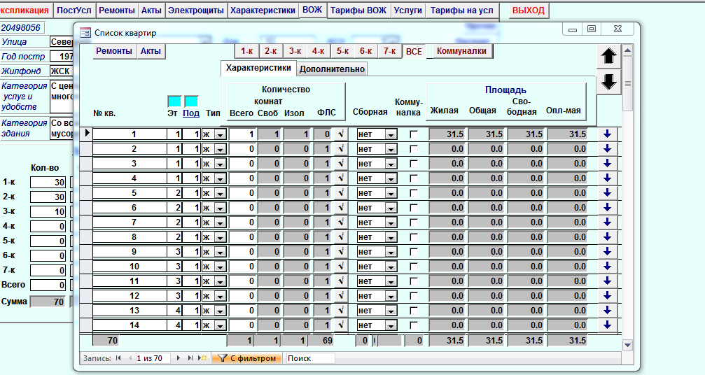Click blue down arrow for apartment 11
The height and width of the screenshot is (375, 705).
[608, 281]
